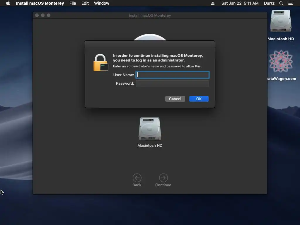Image resolution: width=300 pixels, height=225 pixels.
Task: Cancel the administrator login dialog
Action: point(175,99)
